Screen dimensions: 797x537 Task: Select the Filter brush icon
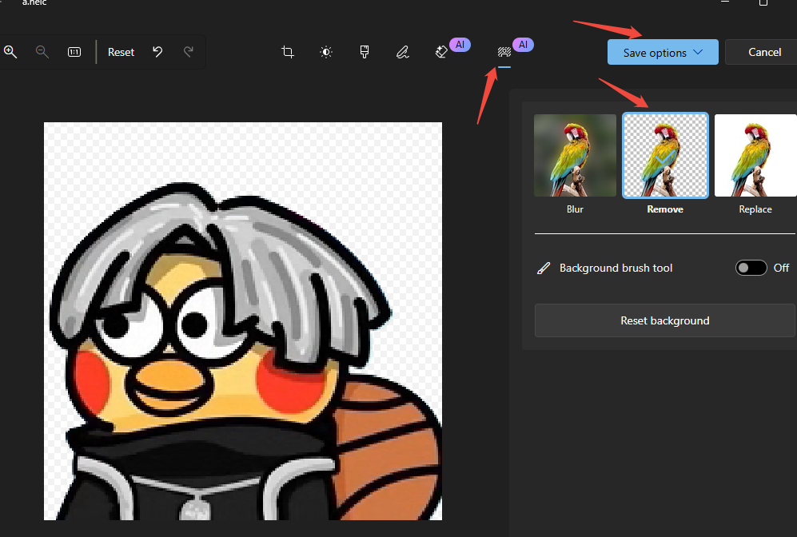click(365, 52)
